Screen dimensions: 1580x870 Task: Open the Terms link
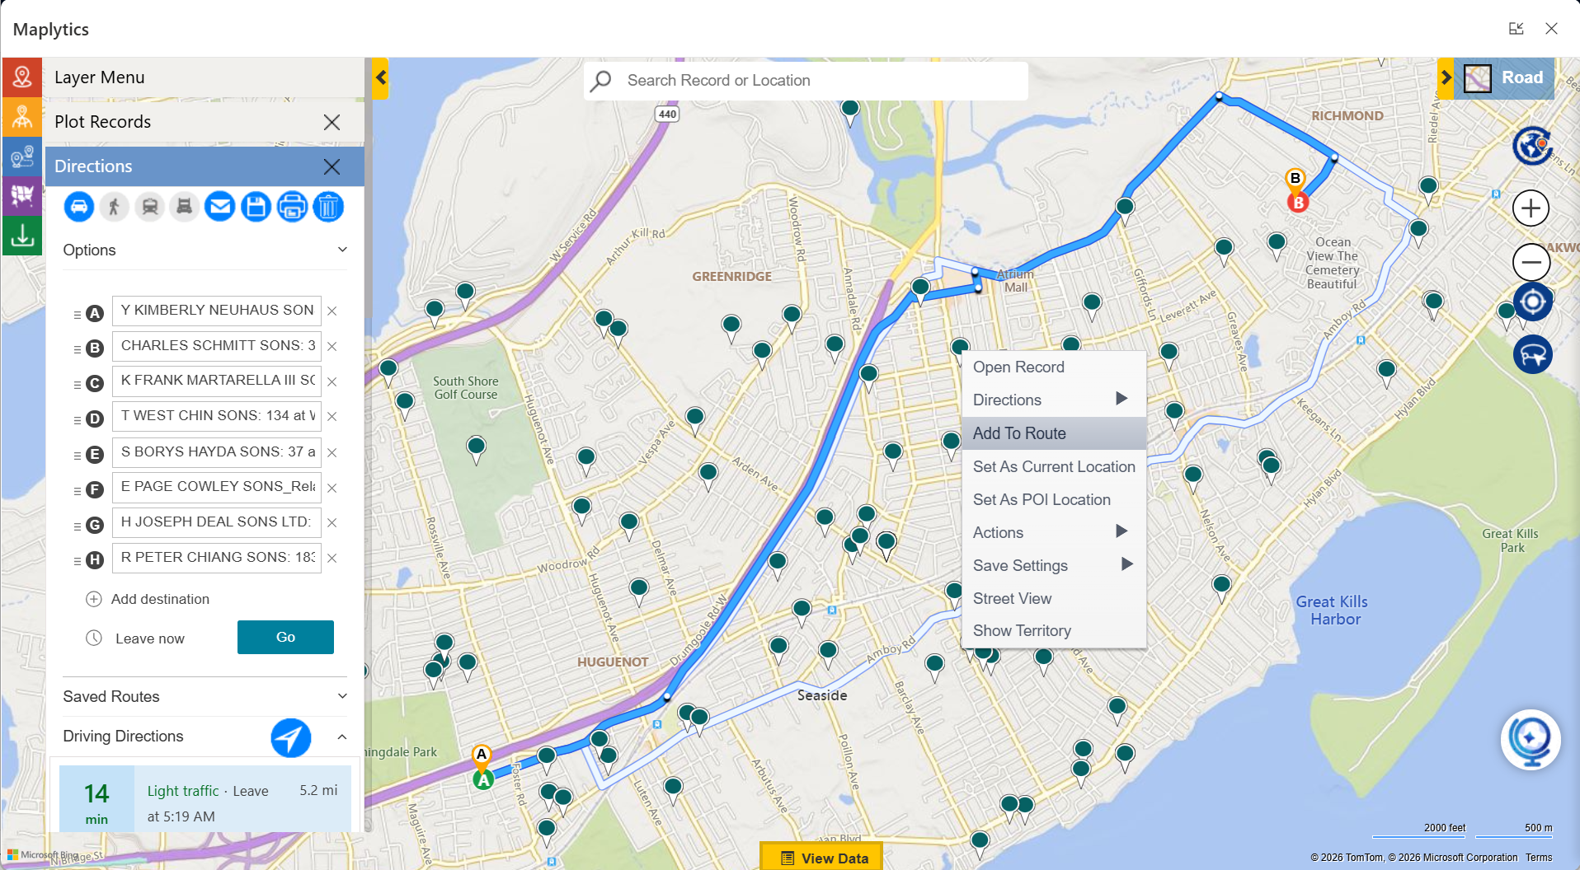click(1539, 857)
